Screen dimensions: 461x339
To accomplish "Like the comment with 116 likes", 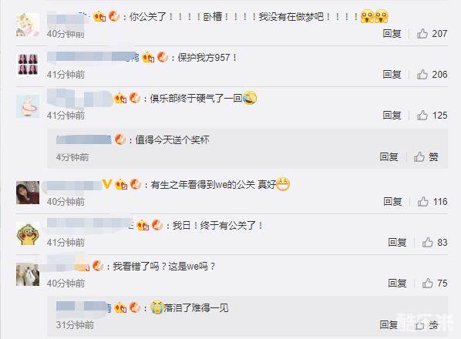I will pos(422,202).
